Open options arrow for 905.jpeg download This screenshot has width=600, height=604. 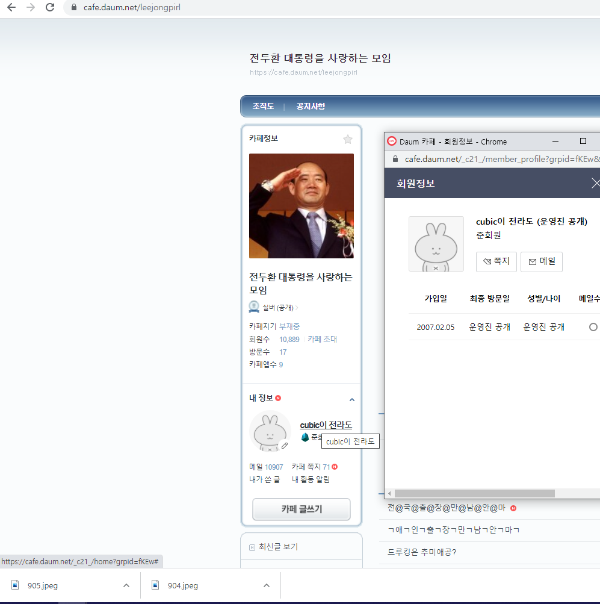click(126, 585)
